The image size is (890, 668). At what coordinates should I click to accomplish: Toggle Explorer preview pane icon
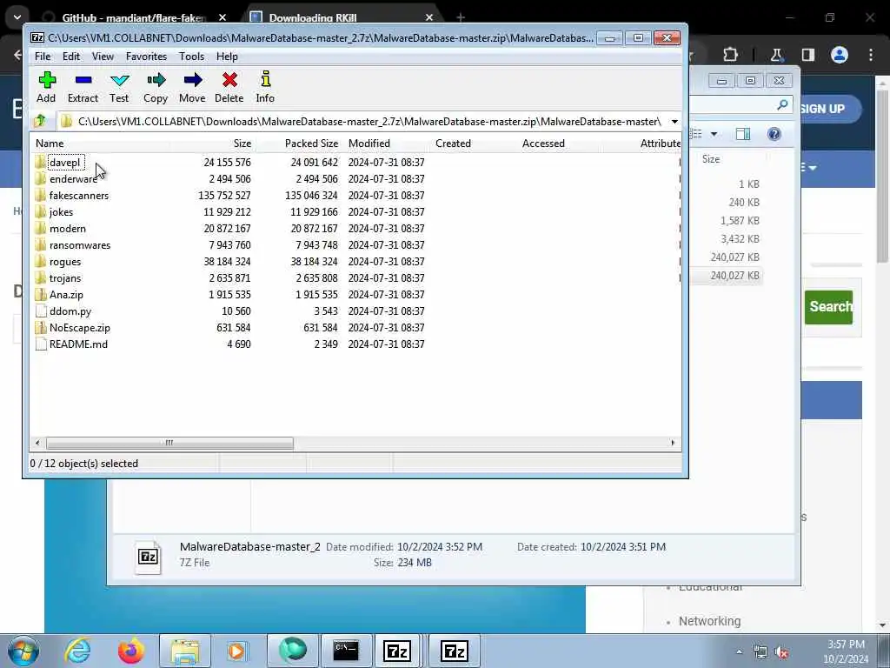pyautogui.click(x=743, y=134)
